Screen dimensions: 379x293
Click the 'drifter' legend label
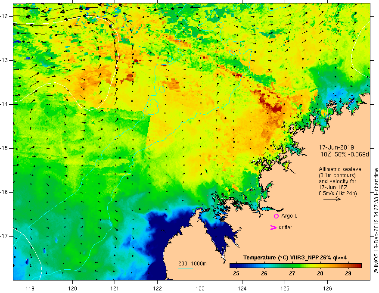(x=286, y=228)
